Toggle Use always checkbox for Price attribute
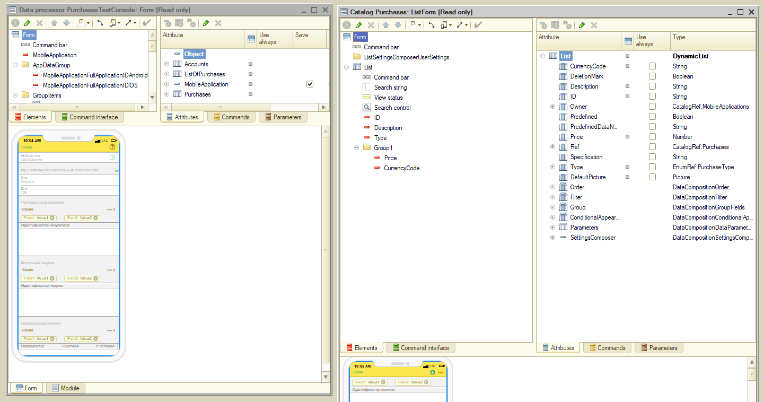 pos(652,137)
